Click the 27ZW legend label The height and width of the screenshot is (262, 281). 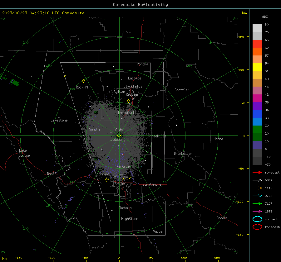[269, 196]
